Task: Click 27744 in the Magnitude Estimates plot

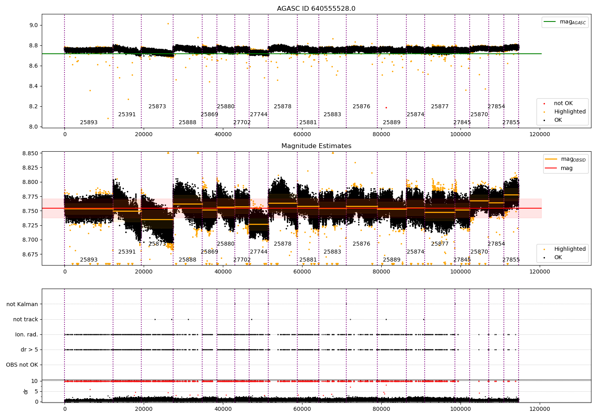Action: (x=259, y=252)
